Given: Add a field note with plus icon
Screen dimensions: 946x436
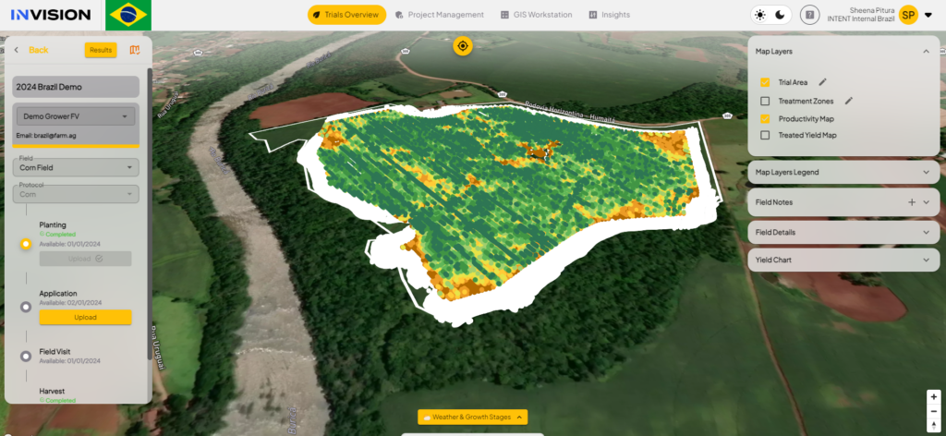Looking at the screenshot, I should click(912, 201).
